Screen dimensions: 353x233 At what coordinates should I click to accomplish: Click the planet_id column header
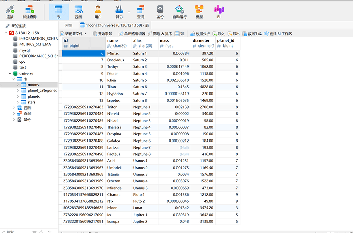click(228, 43)
